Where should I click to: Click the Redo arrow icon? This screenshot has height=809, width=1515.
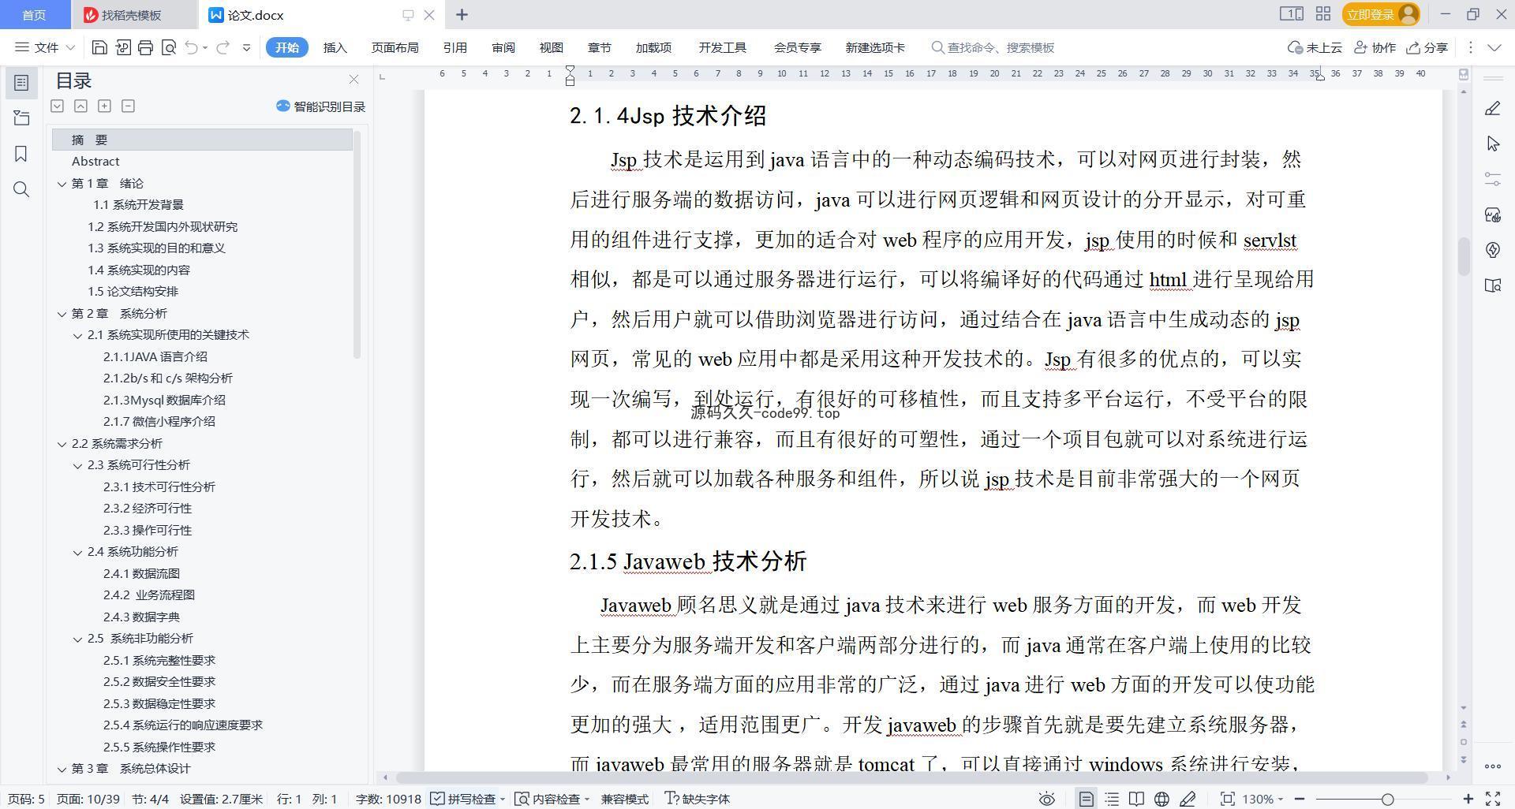click(x=223, y=47)
